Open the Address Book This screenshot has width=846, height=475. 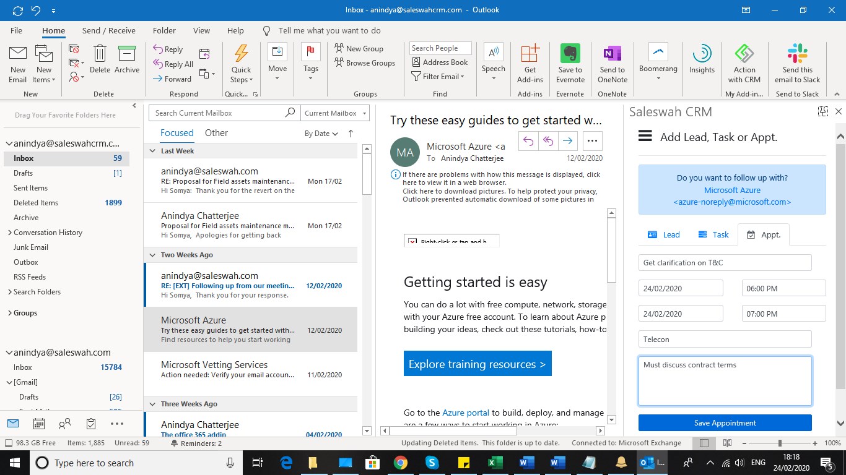pyautogui.click(x=440, y=62)
